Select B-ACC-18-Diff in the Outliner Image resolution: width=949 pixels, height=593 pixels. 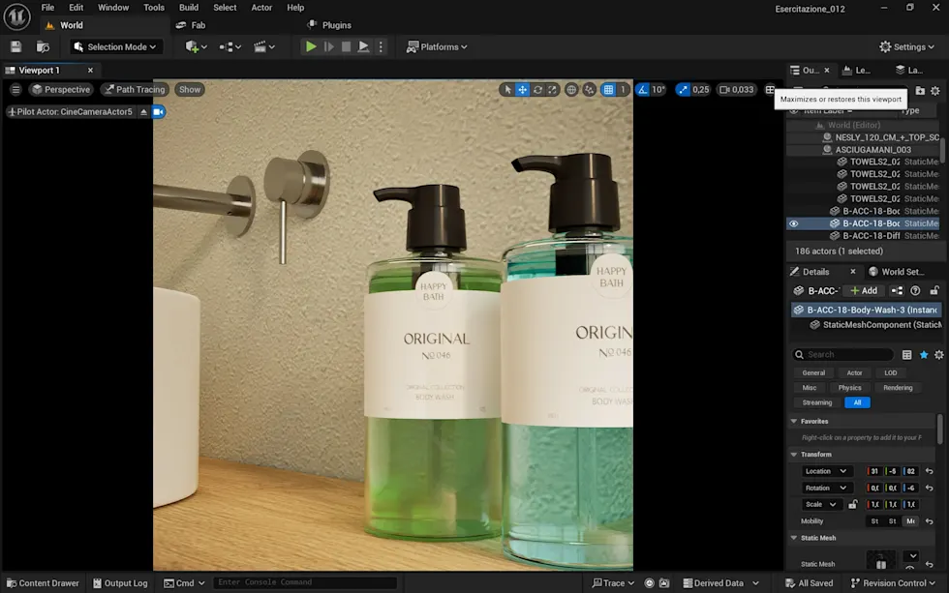(x=871, y=236)
